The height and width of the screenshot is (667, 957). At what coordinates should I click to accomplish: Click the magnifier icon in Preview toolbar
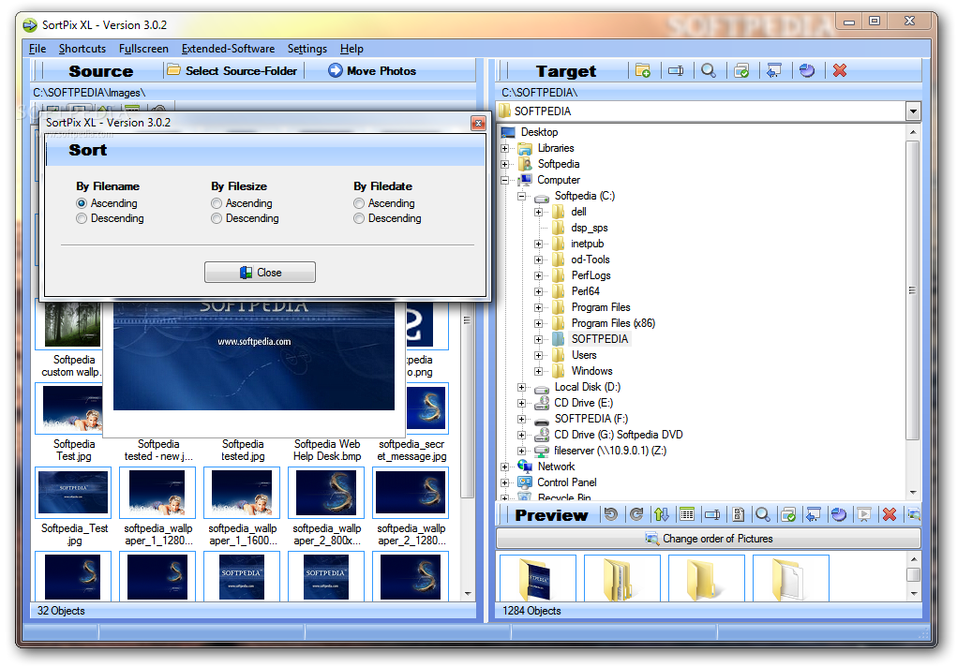(762, 514)
